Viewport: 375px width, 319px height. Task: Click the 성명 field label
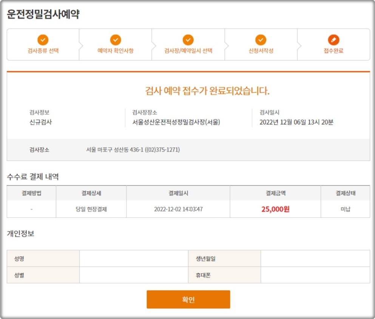(x=19, y=259)
